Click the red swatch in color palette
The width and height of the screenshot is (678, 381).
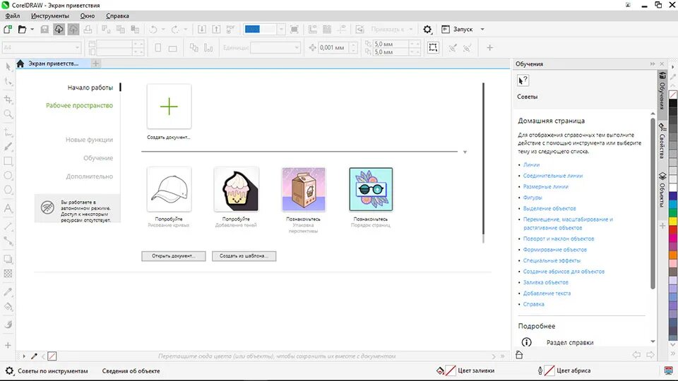click(x=673, y=229)
